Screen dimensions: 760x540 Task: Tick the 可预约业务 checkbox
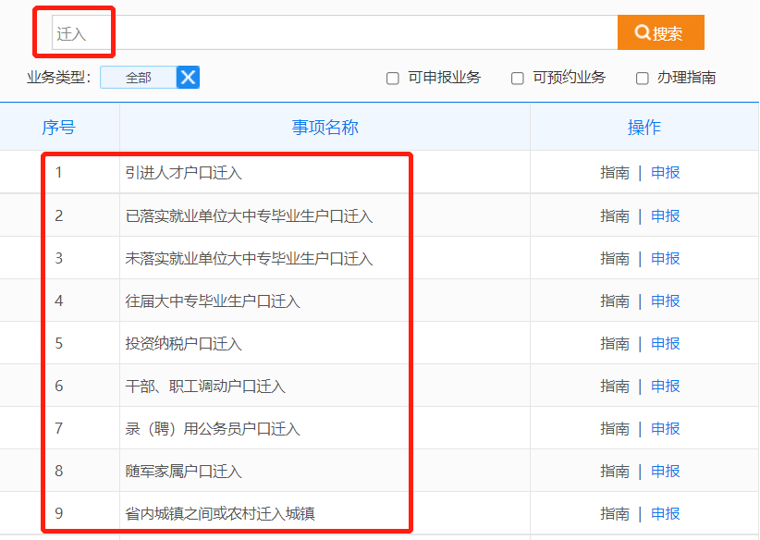point(518,79)
